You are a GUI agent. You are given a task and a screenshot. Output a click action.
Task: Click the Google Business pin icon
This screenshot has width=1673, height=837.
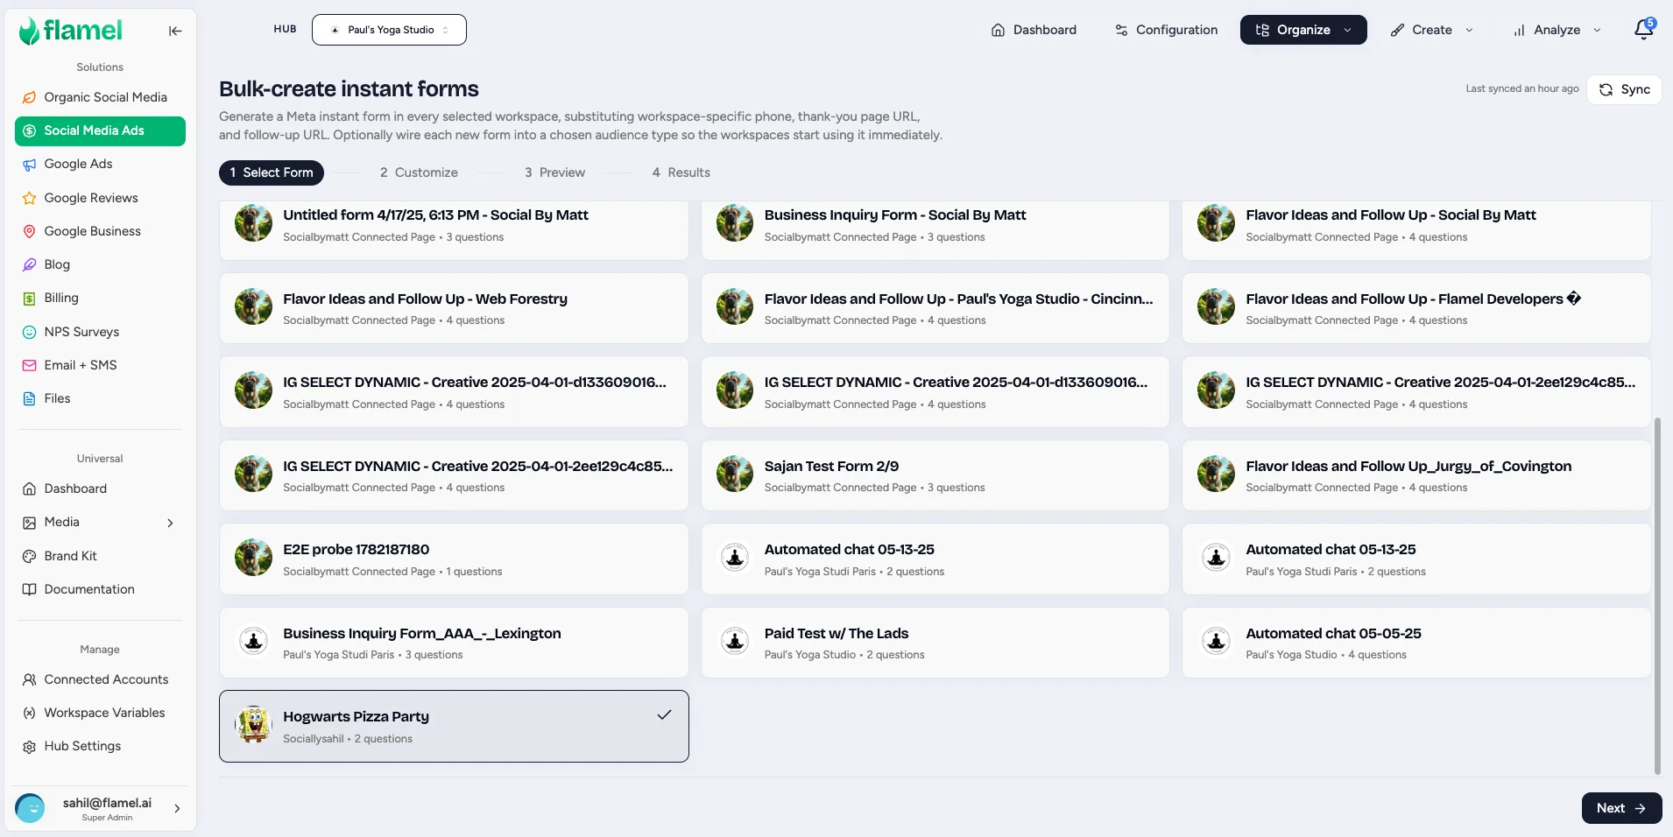(29, 231)
